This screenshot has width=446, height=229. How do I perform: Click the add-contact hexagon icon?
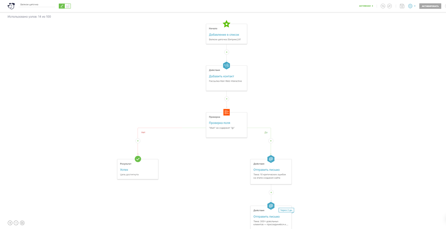point(226,66)
